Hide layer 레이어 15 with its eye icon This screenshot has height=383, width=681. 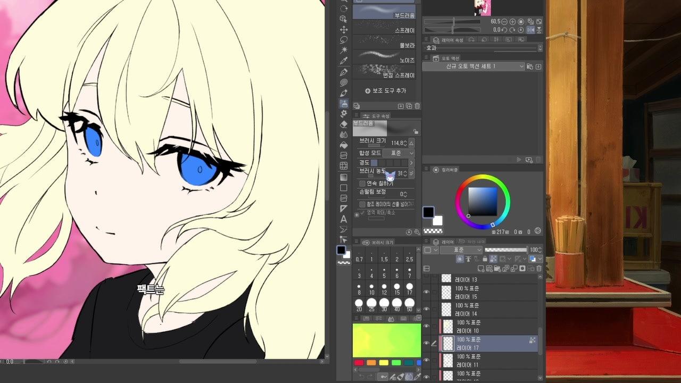pos(426,292)
